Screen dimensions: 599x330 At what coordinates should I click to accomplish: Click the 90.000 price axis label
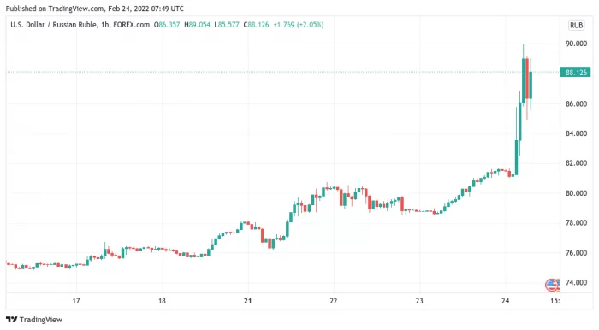576,44
